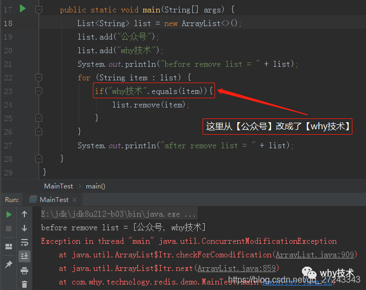The width and height of the screenshot is (366, 290).
Task: Click the Run: panel label
Action: tap(11, 200)
